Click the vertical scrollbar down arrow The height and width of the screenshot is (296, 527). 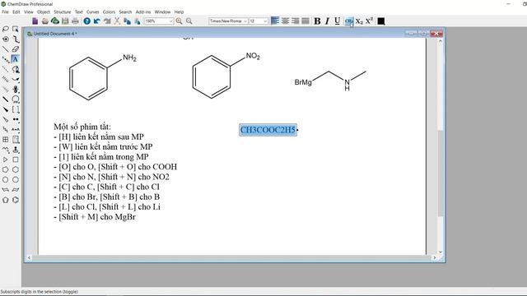point(441,252)
